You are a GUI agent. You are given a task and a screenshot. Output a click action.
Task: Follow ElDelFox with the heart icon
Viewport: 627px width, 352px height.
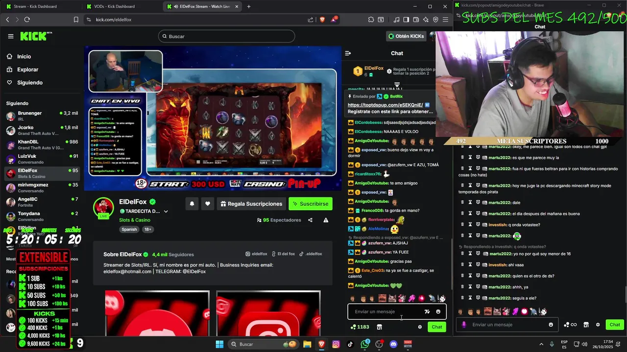pyautogui.click(x=208, y=204)
